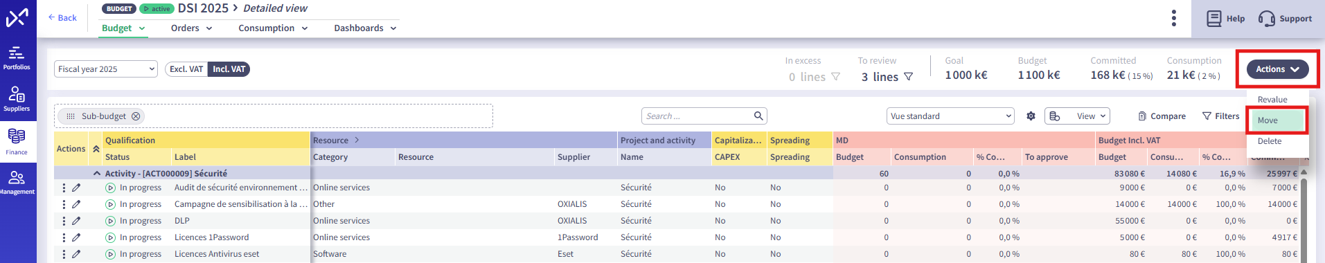
Task: Open the Vue standard view dropdown
Action: (x=950, y=116)
